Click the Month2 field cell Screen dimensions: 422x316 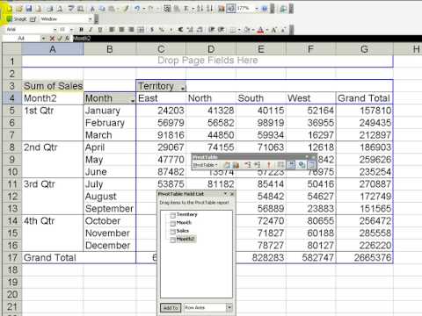[x=53, y=98]
